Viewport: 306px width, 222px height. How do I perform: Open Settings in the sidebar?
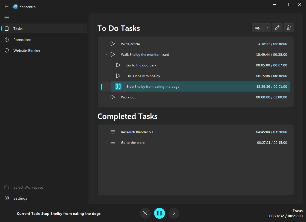point(20,198)
